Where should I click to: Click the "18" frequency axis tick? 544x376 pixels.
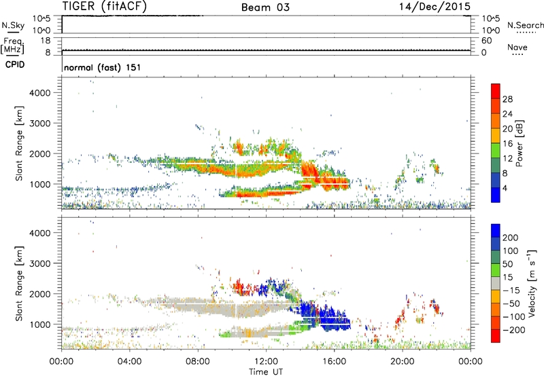click(x=46, y=41)
